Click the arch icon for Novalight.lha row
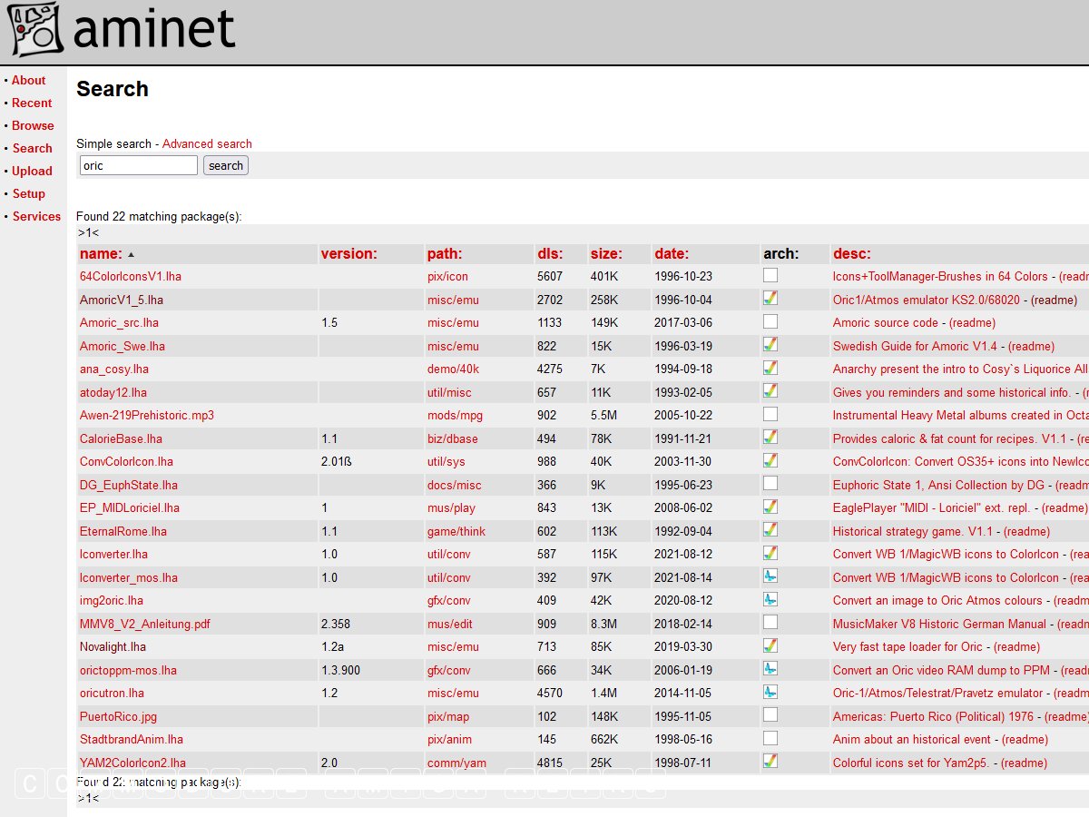Screen dimensions: 1089x817 pyautogui.click(x=770, y=645)
